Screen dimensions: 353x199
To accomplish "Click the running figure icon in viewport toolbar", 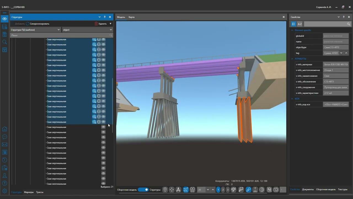I will [234, 190].
